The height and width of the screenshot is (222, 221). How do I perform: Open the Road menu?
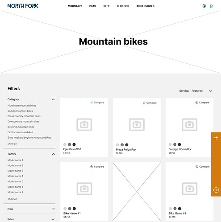pyautogui.click(x=92, y=6)
